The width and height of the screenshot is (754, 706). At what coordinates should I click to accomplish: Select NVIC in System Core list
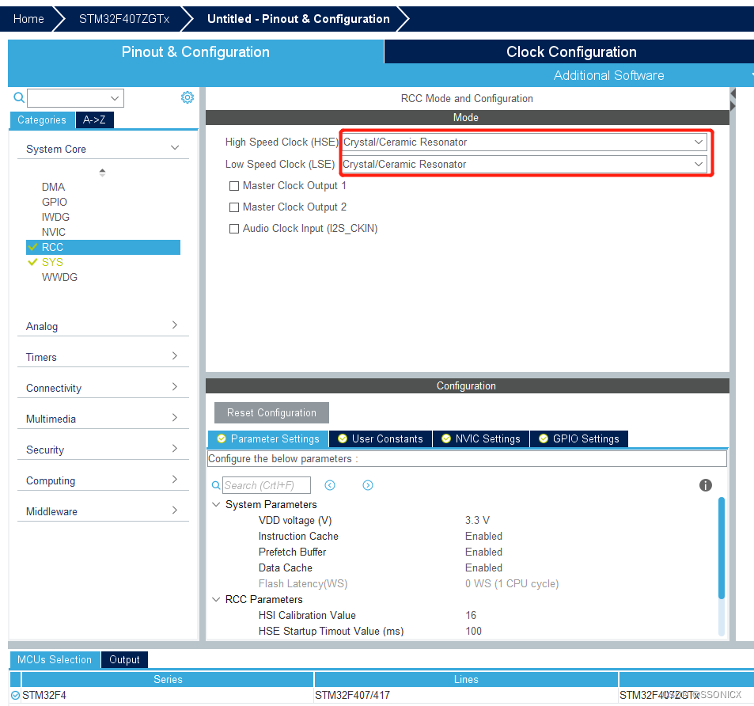(x=53, y=232)
